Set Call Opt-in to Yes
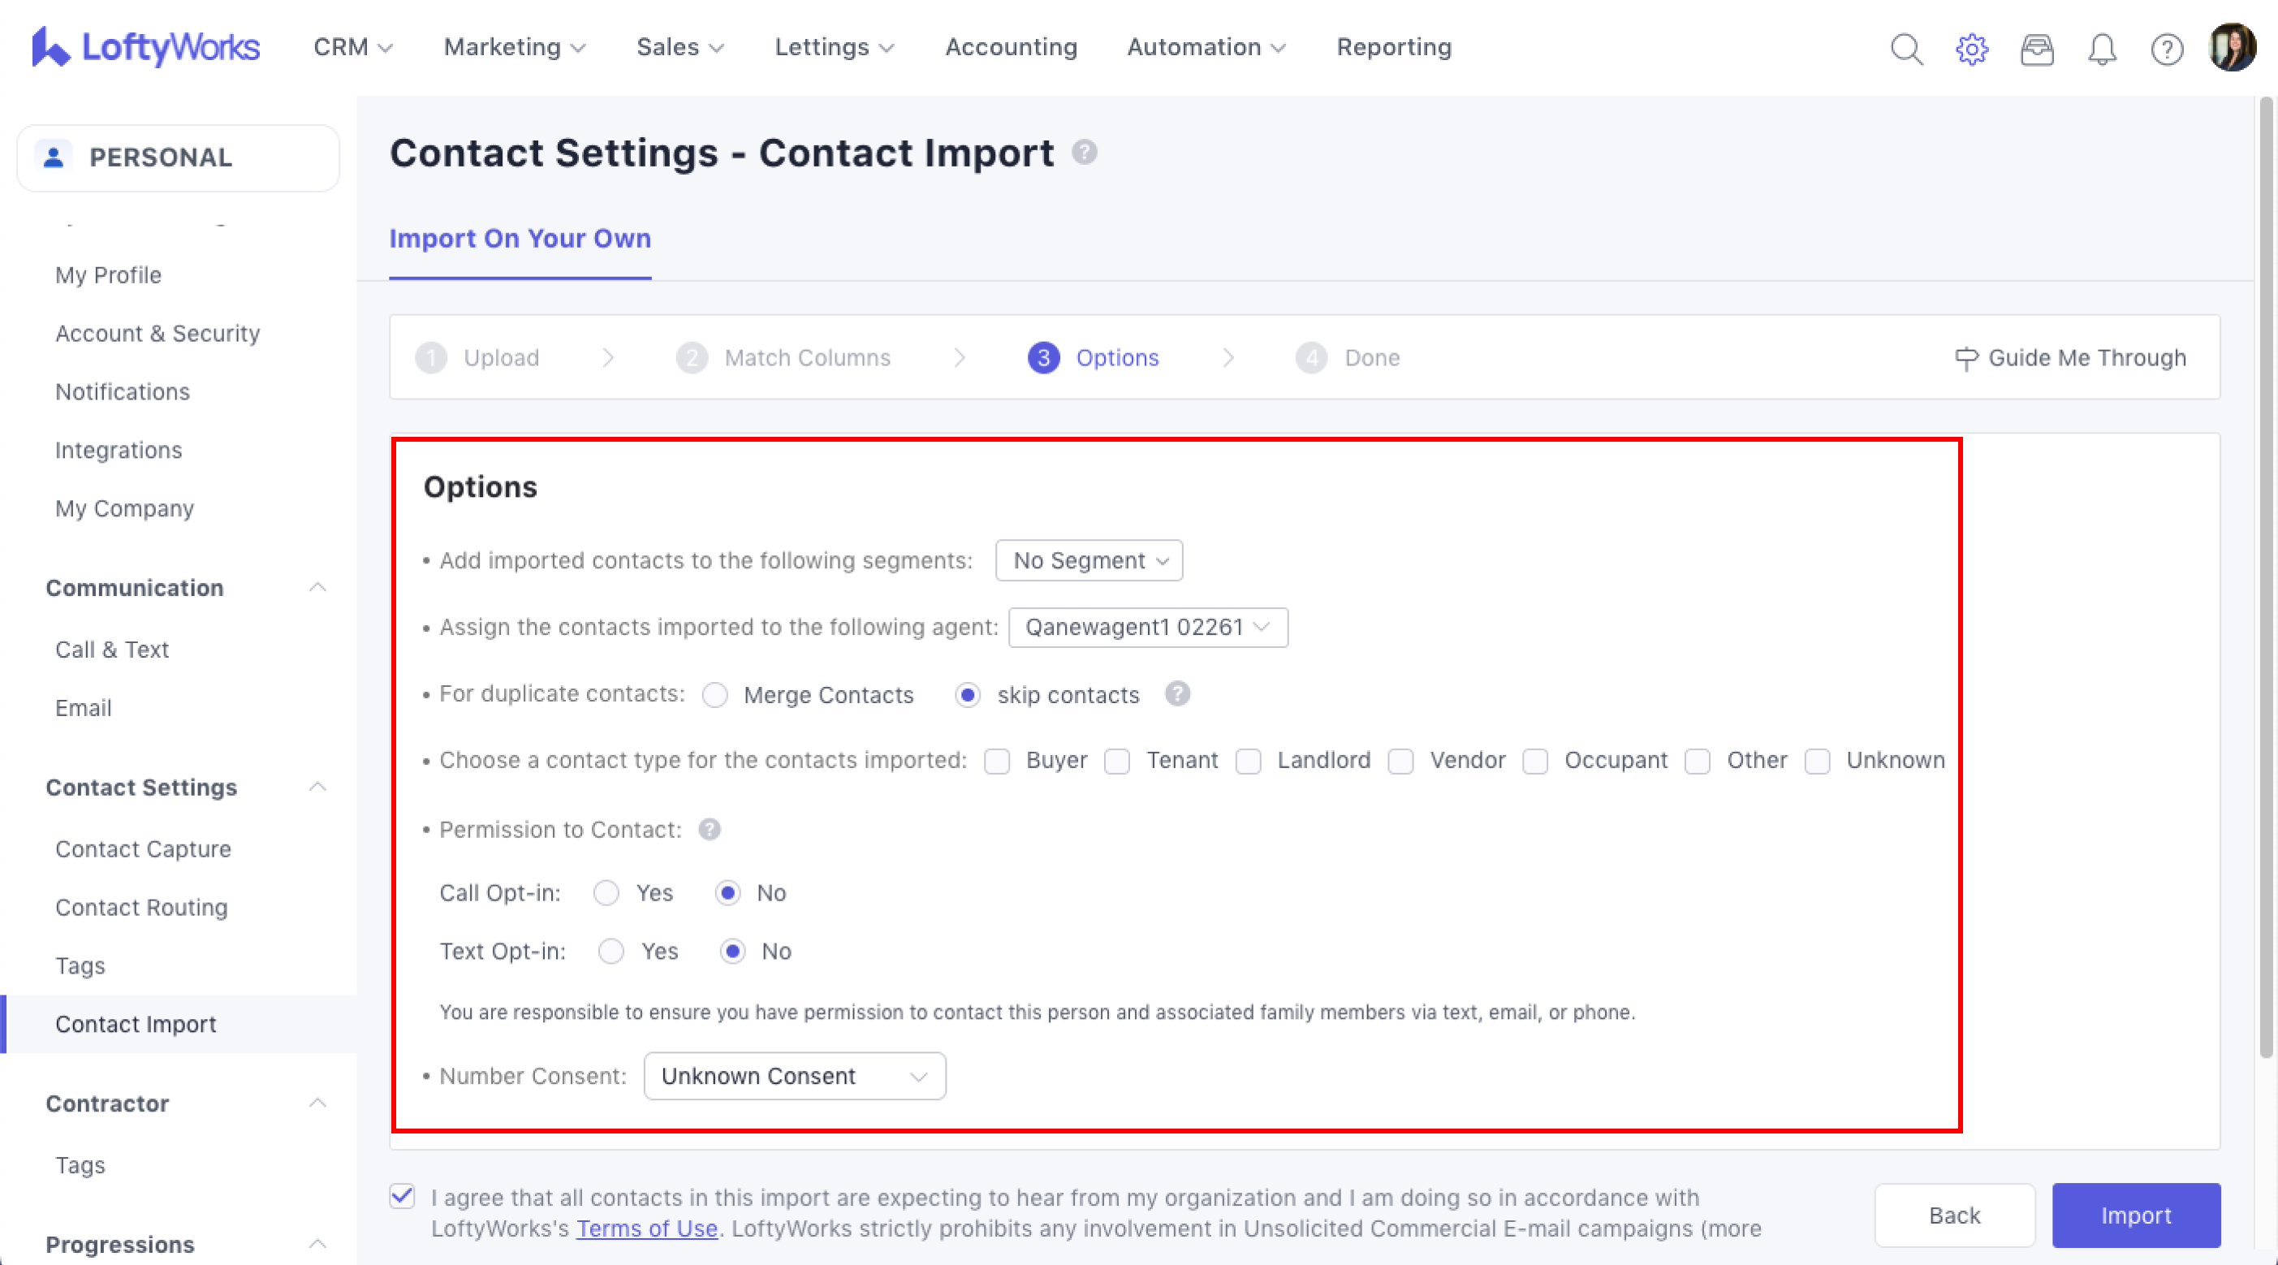 click(606, 892)
